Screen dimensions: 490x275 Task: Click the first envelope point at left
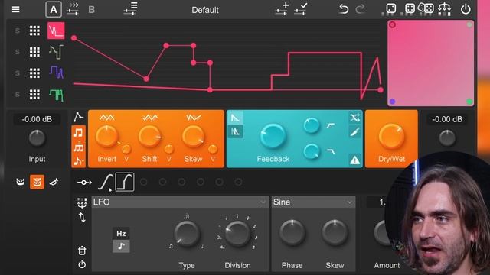(73, 38)
